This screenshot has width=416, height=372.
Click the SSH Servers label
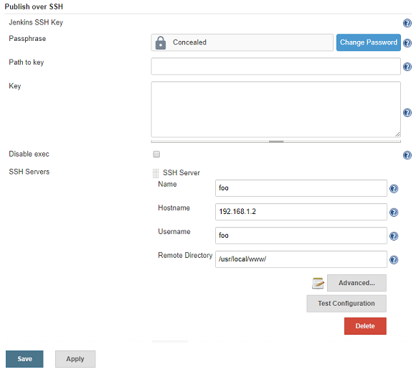29,172
